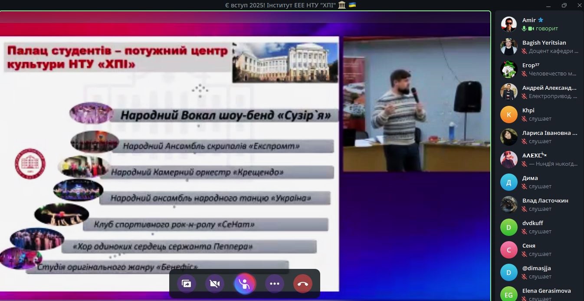Toggle the camera on in call controls
This screenshot has height=301, width=584.
[x=215, y=284]
